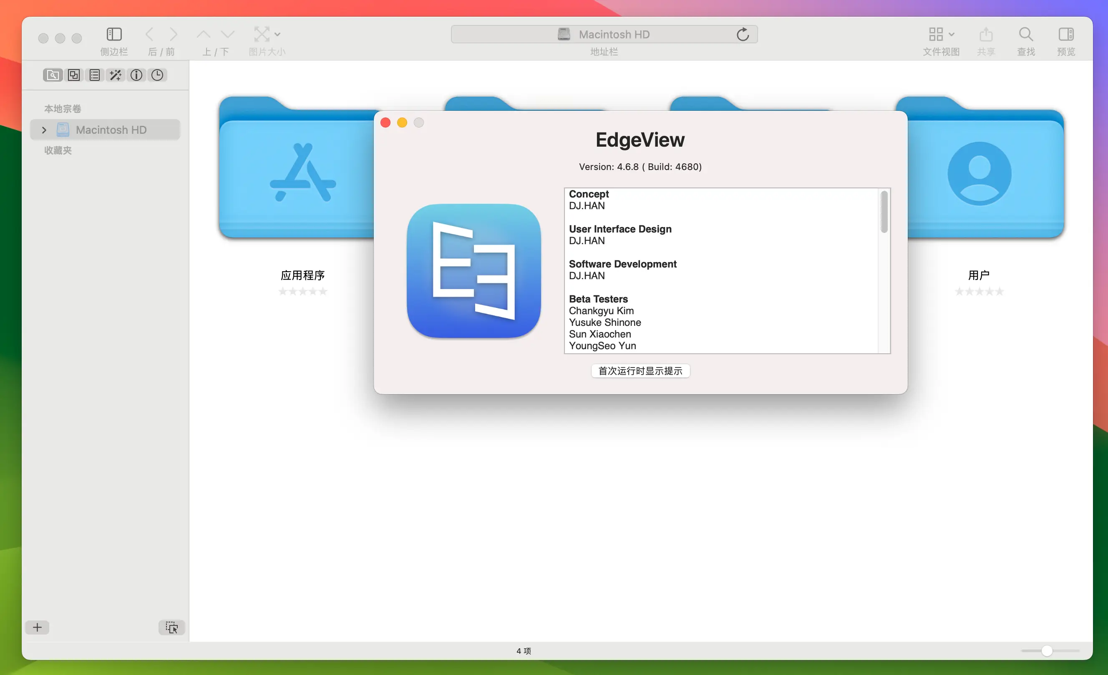
Task: Open the 图片大小 image size dropdown
Action: 267,35
